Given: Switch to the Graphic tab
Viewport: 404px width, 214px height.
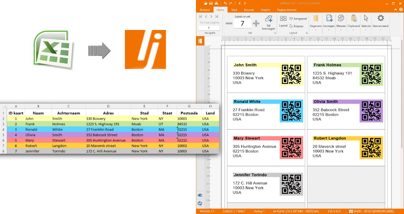Looking at the screenshot, I should [266, 10].
